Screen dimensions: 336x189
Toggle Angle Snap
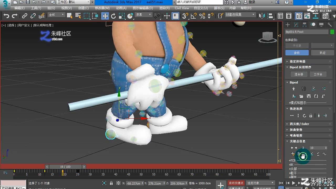(194, 16)
